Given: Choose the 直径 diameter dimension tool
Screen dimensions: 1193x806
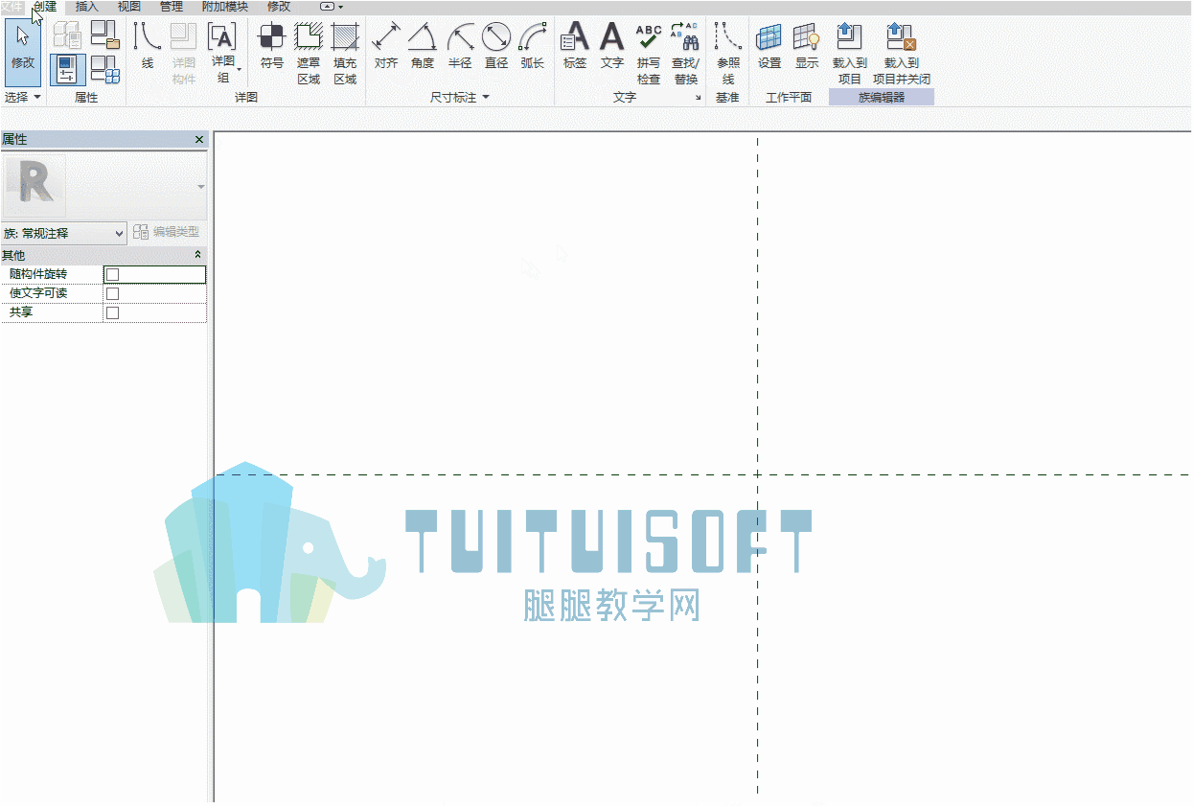Looking at the screenshot, I should tap(496, 48).
